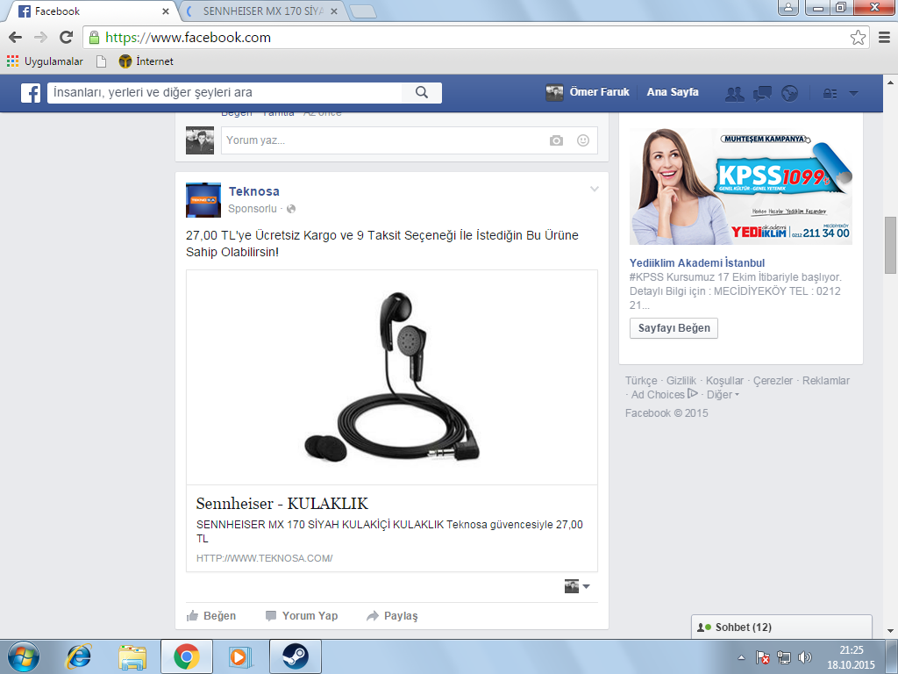Open the Windows Start menu
This screenshot has width=898, height=674.
pos(23,656)
